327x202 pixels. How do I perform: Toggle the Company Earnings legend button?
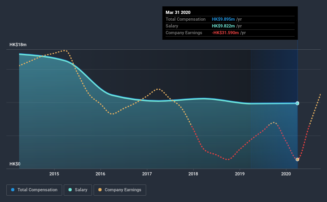(x=120, y=190)
